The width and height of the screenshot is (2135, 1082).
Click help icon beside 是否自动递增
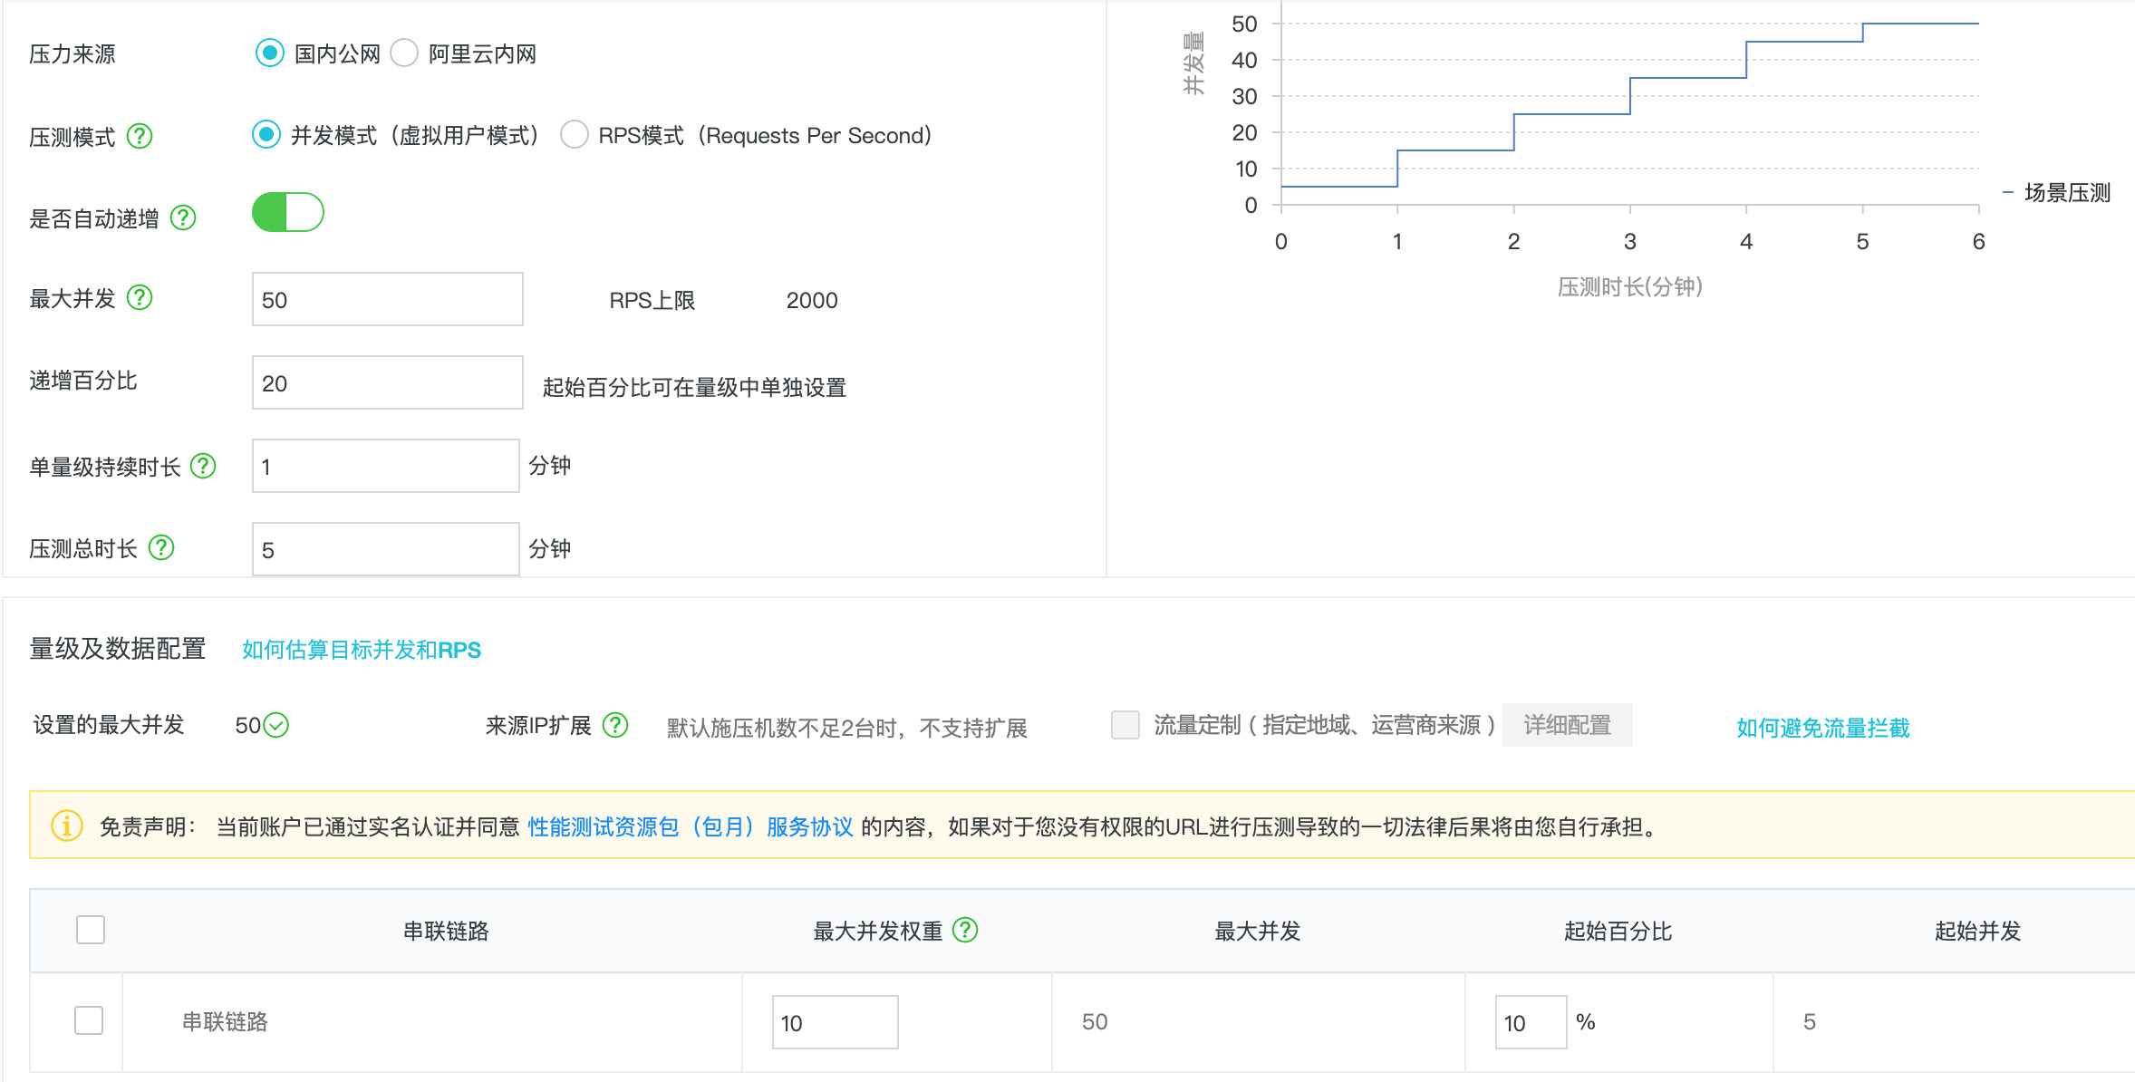pos(183,217)
